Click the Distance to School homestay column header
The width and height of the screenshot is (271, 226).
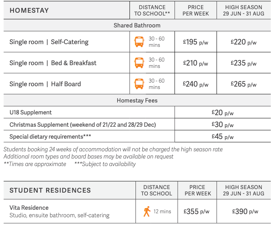tap(152, 10)
